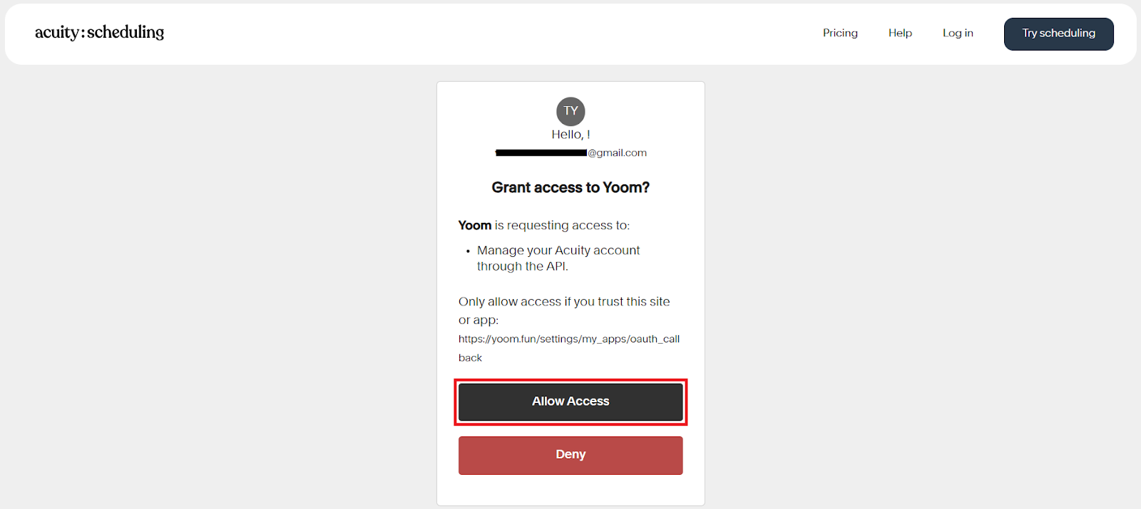Click the @gmail.com email suffix
Viewport: 1141px width, 509px height.
(x=617, y=153)
